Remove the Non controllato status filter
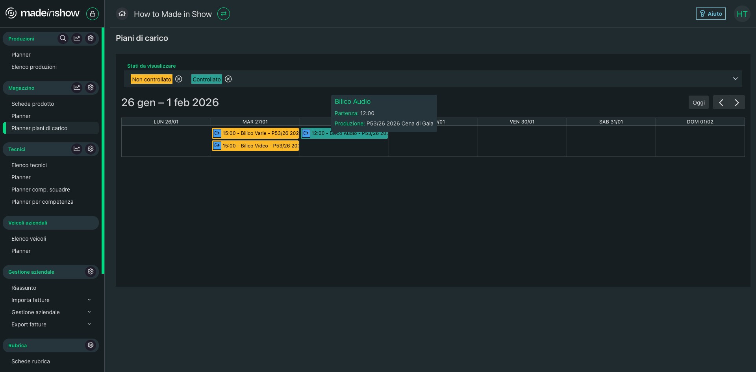756x372 pixels. pyautogui.click(x=179, y=79)
